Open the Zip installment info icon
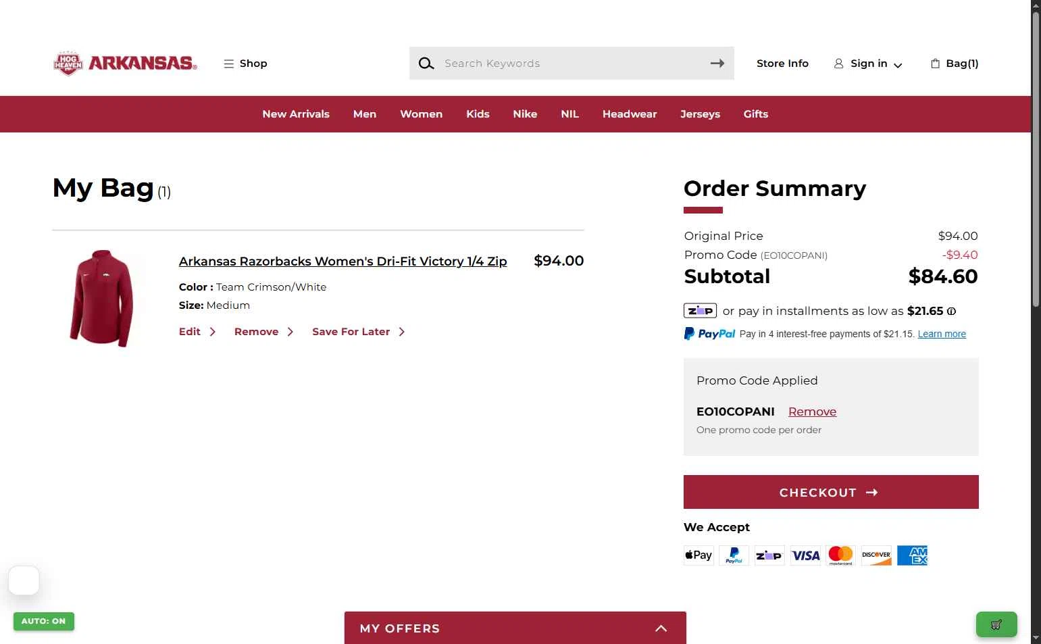 [951, 312]
